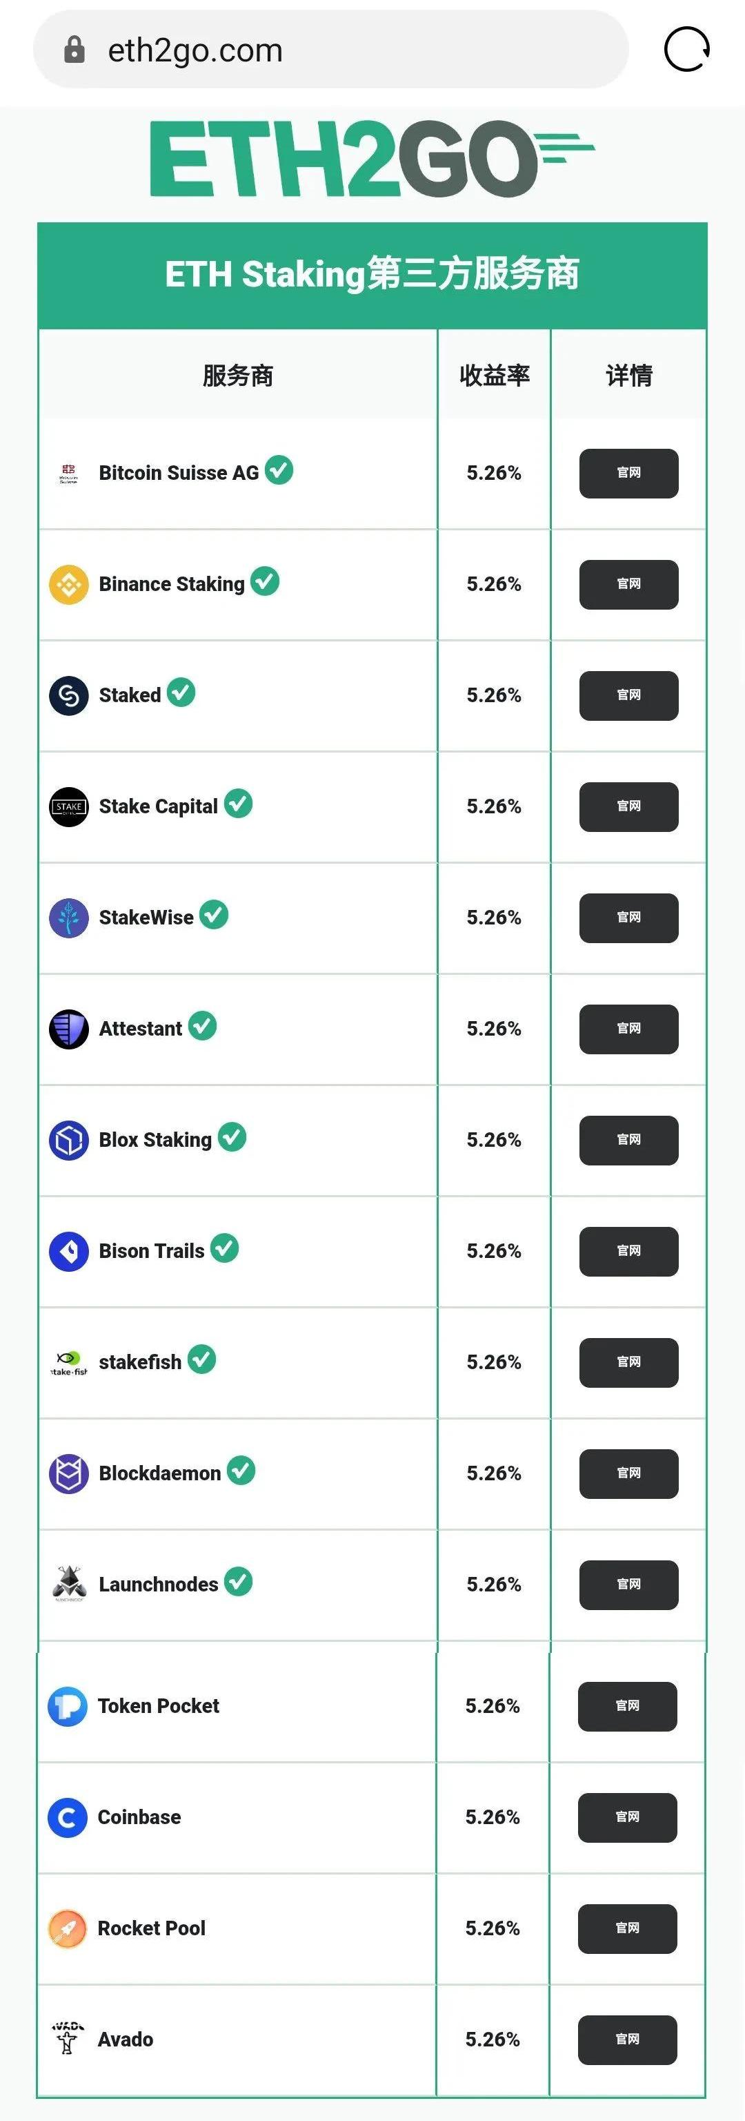Click the ETH2GO site logo
The height and width of the screenshot is (2121, 745).
point(372,158)
